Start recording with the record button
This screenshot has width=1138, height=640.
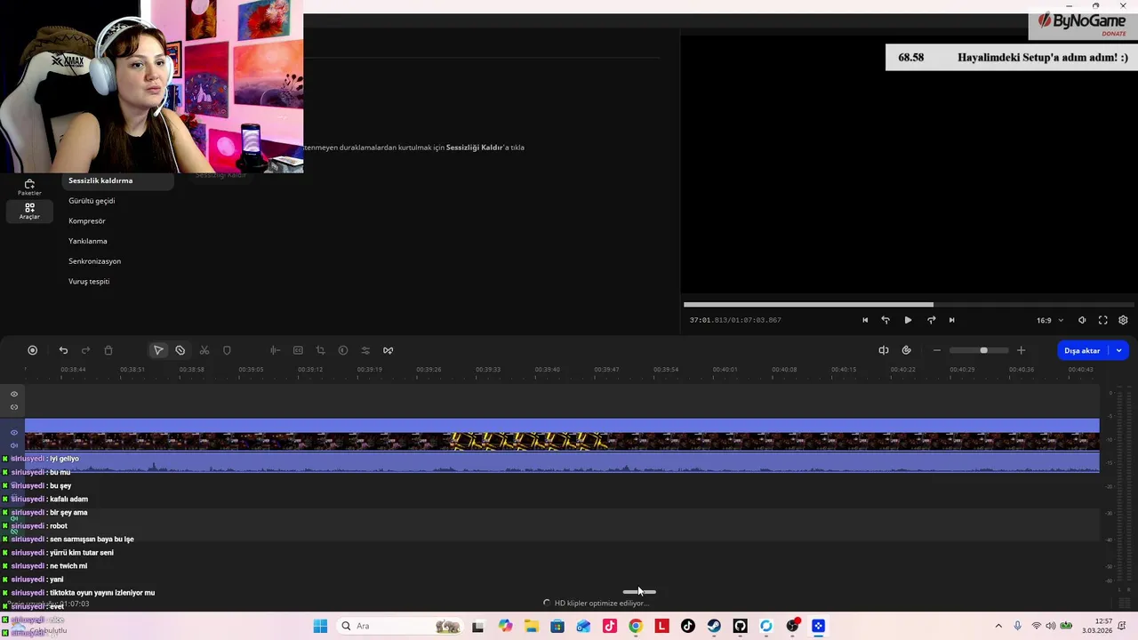click(x=33, y=350)
